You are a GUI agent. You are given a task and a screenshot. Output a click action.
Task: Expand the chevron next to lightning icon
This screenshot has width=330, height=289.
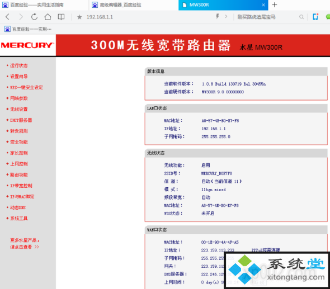[x=226, y=16]
